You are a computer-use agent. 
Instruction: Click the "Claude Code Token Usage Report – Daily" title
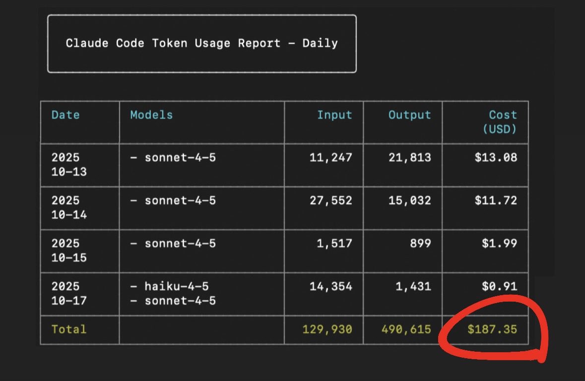[202, 43]
